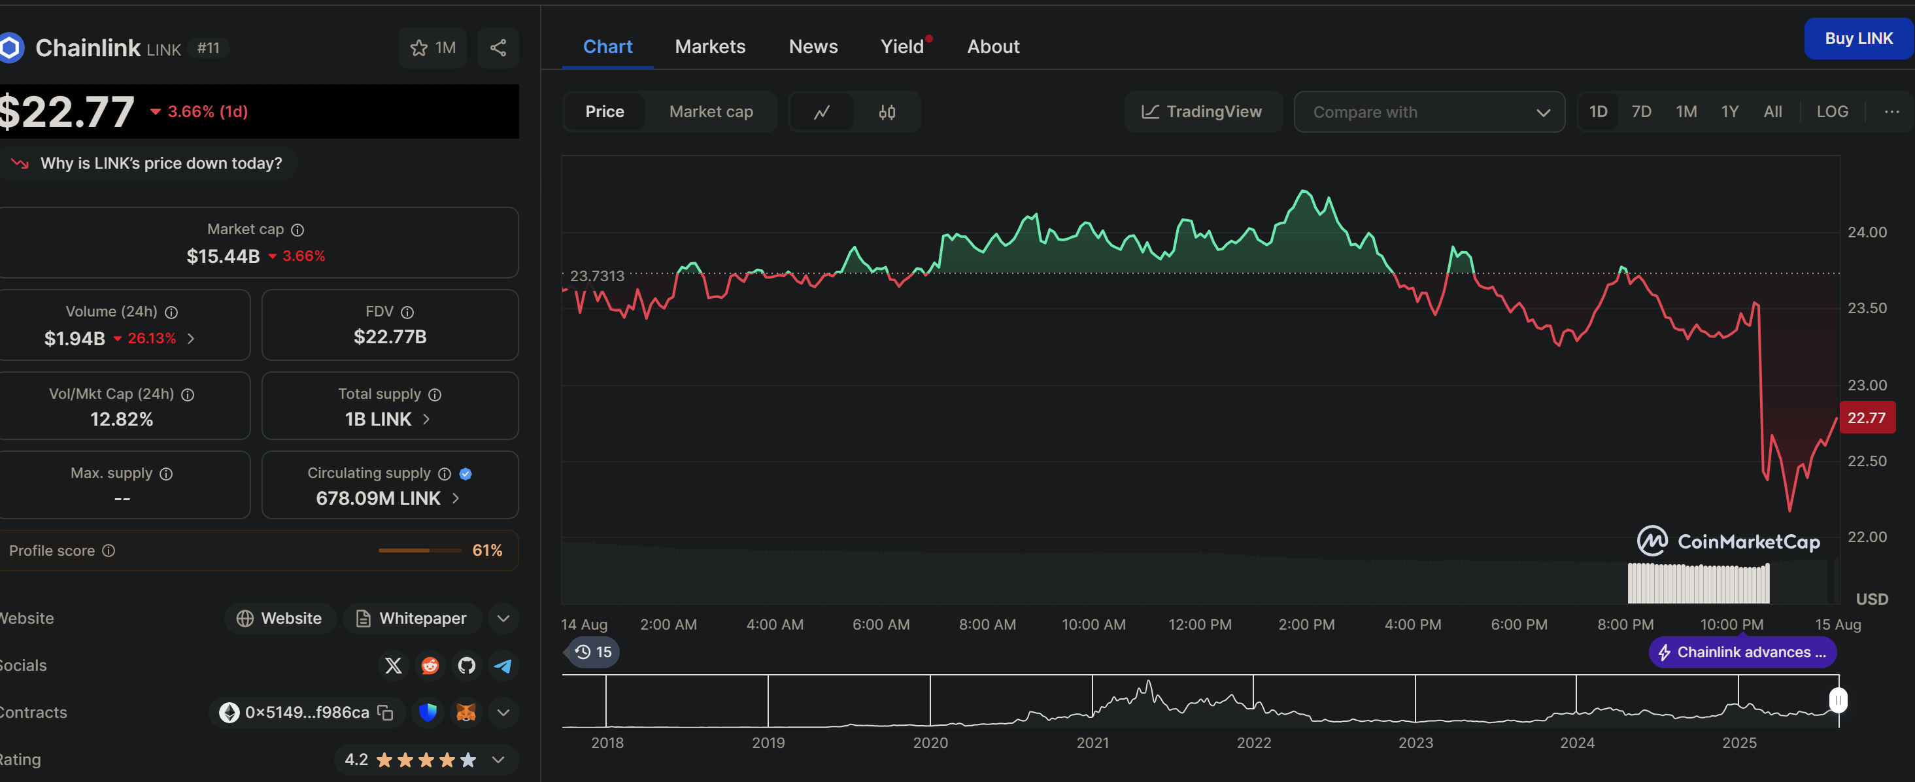Screen dimensions: 1915x782
Task: Open the GitHub repository icon
Action: point(466,666)
